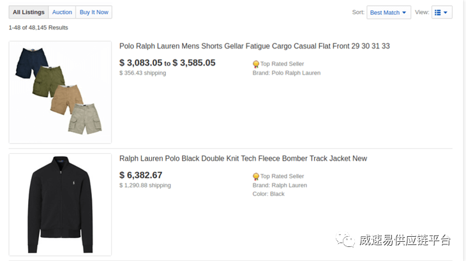This screenshot has height=261, width=466.
Task: Click Top Rated Seller badge on jacket listing
Action: pos(278,176)
